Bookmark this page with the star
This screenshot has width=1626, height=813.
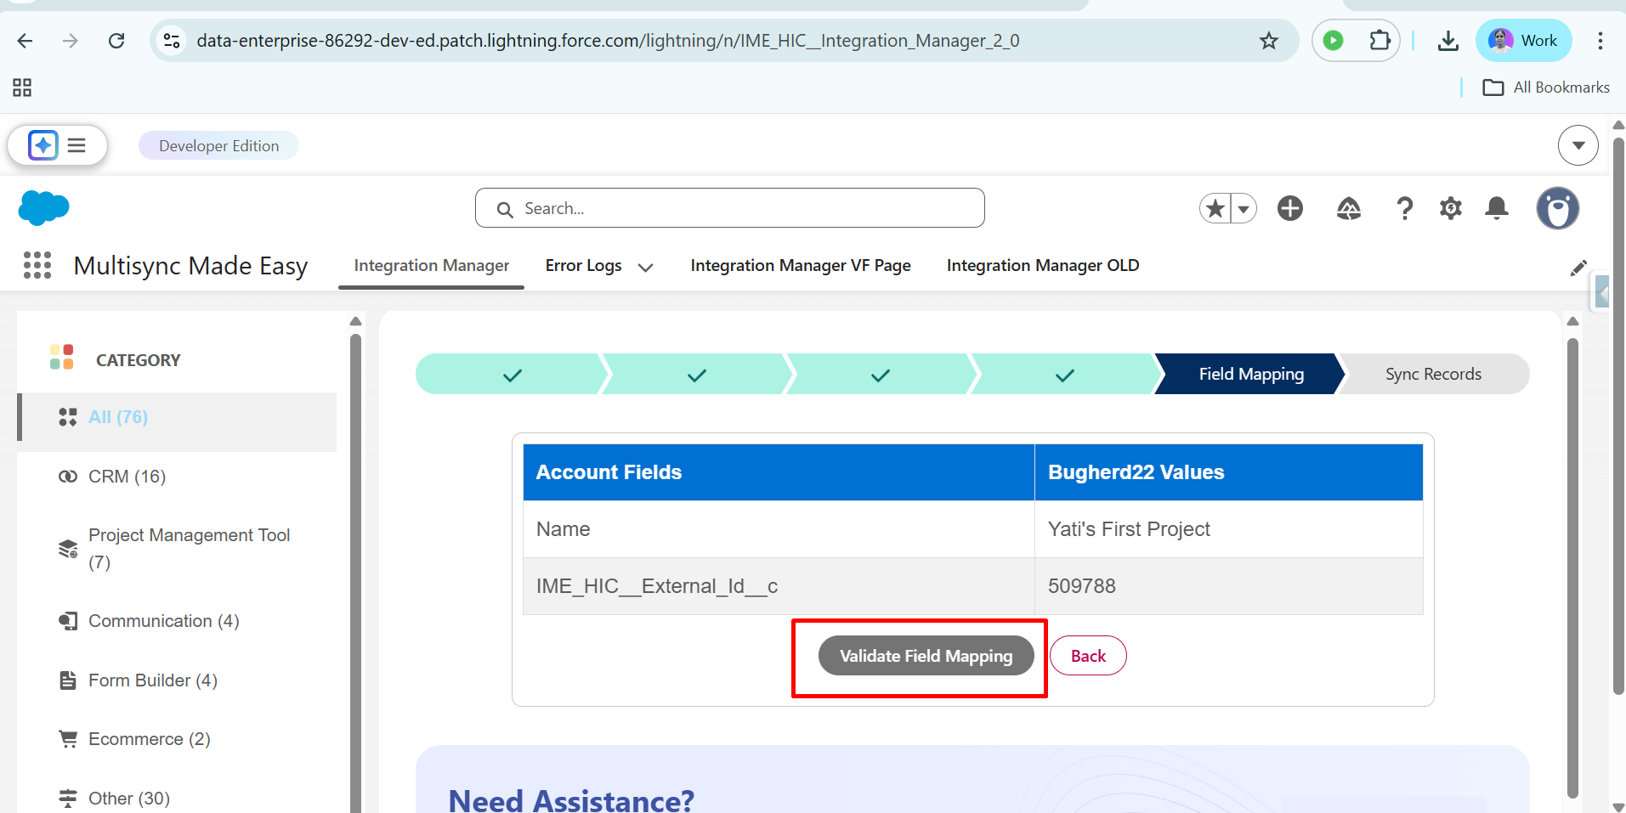tap(1269, 41)
